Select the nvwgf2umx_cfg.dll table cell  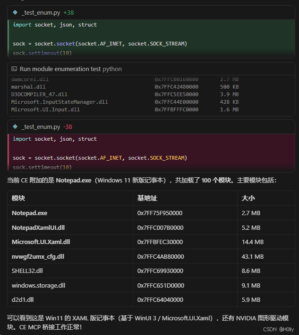(x=70, y=256)
